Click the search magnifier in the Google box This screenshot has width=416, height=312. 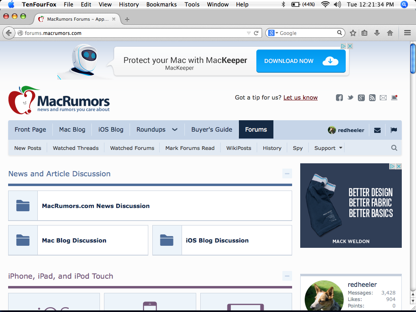tap(339, 33)
